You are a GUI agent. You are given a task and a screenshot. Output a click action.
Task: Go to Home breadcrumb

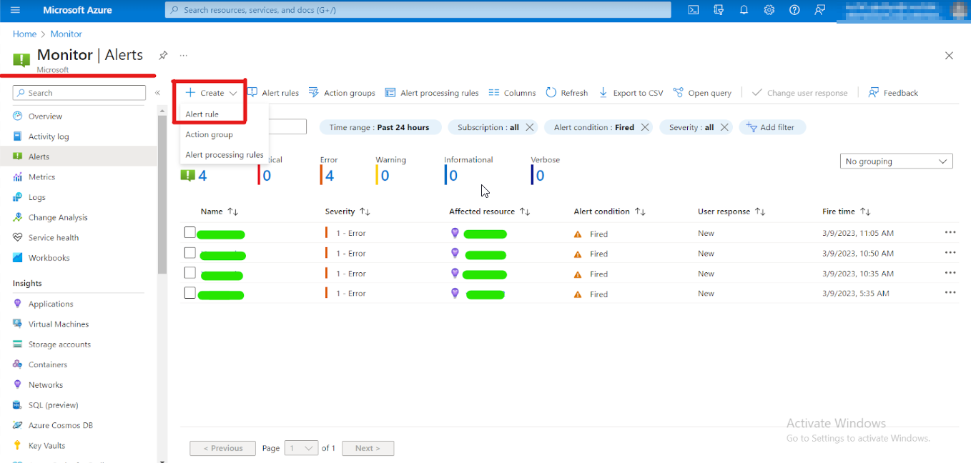pos(24,34)
